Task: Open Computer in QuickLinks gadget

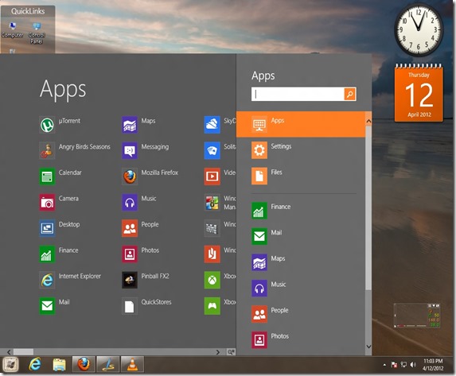Action: coord(12,30)
